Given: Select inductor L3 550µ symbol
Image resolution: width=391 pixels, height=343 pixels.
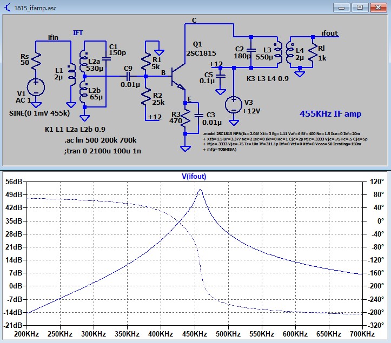Looking at the screenshot, I should pos(279,53).
